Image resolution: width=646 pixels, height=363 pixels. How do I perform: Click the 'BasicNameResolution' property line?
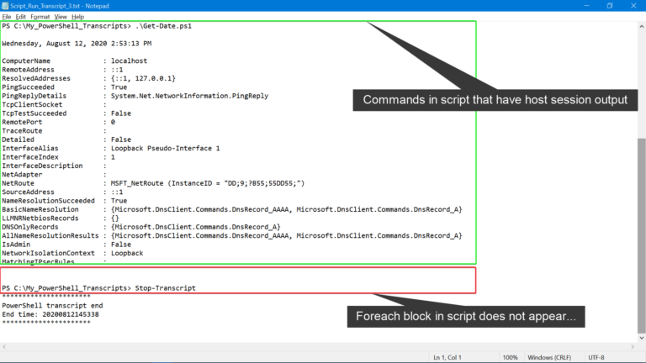click(x=232, y=209)
